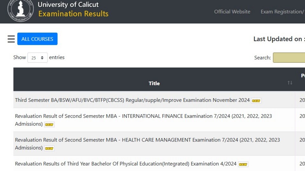Open the hamburger menu icon

pyautogui.click(x=11, y=39)
